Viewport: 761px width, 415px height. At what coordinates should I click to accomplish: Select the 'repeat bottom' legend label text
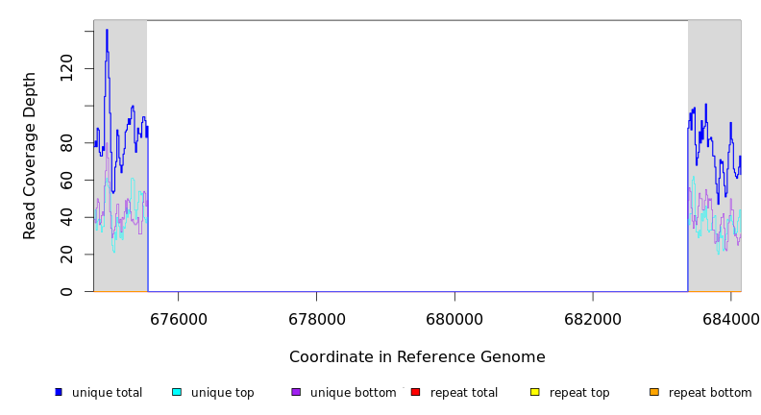pos(710,393)
